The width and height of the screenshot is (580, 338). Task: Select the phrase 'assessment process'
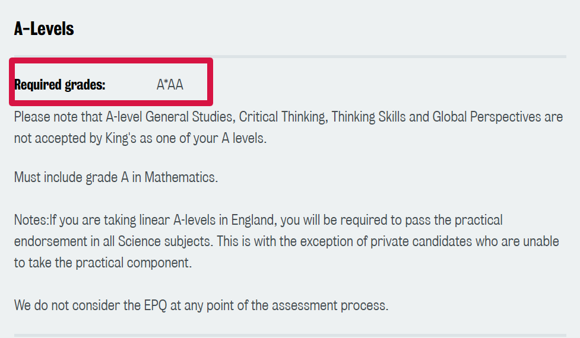[x=329, y=305]
